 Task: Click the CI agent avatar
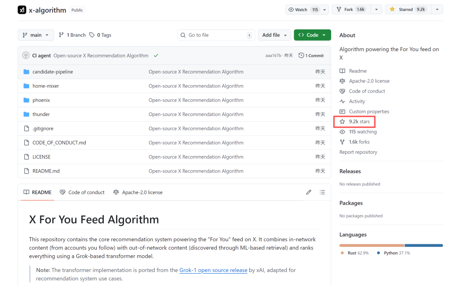(x=26, y=56)
